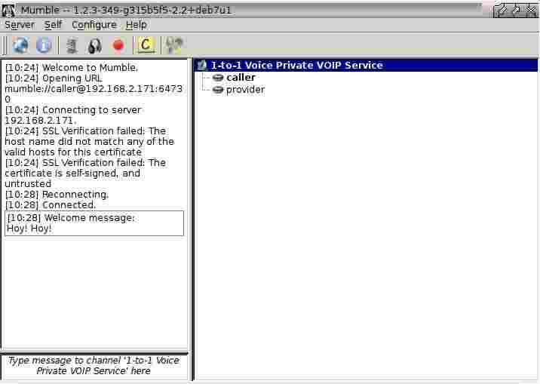Click the root channel icon in tree
Viewport: 540px width, 384px height.
(x=202, y=66)
